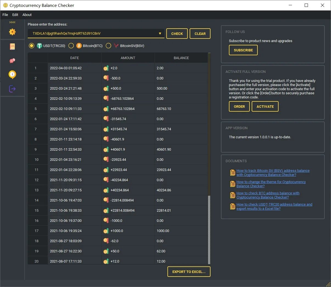Click the SUBSCRIBE button
Screen dimensions: 331x287
point(243,50)
